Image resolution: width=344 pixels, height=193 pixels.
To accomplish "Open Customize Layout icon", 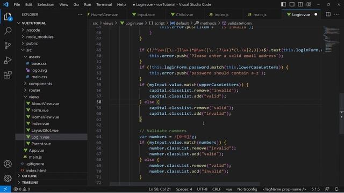I will coord(309,4).
